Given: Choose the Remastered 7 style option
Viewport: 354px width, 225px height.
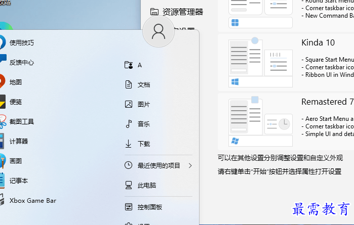Looking at the screenshot, I should 286,122.
